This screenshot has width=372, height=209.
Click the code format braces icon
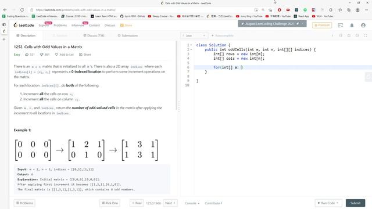point(341,35)
